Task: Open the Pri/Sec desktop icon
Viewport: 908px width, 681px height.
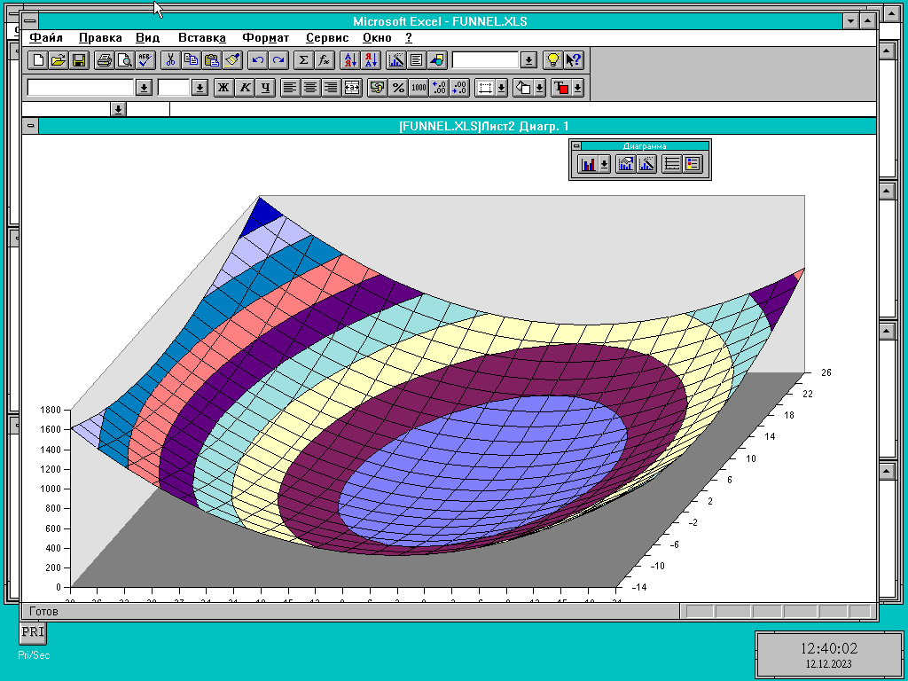Action: click(x=34, y=640)
